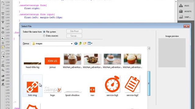Go up one folder level
195x109 pixels.
pos(80,43)
